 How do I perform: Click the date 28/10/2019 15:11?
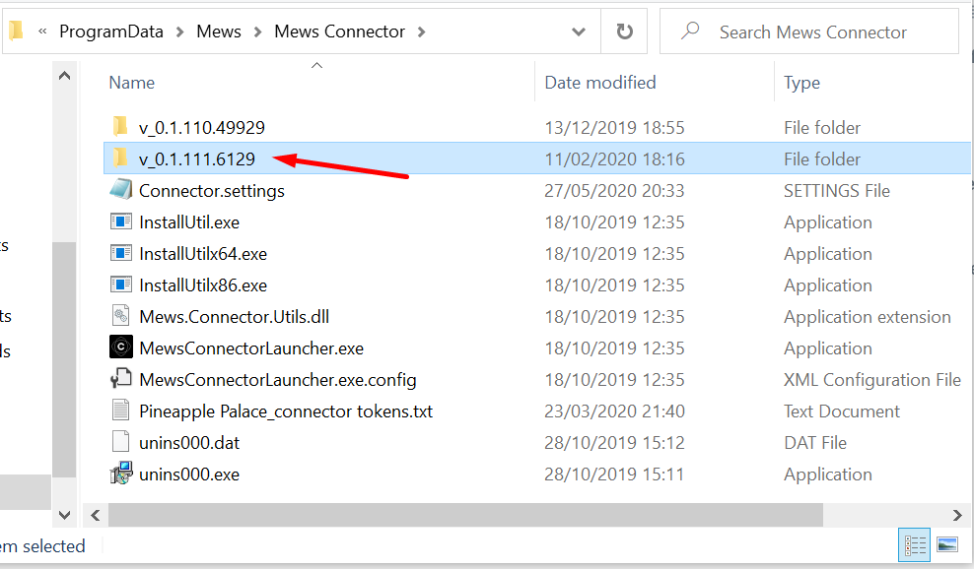pyautogui.click(x=614, y=474)
